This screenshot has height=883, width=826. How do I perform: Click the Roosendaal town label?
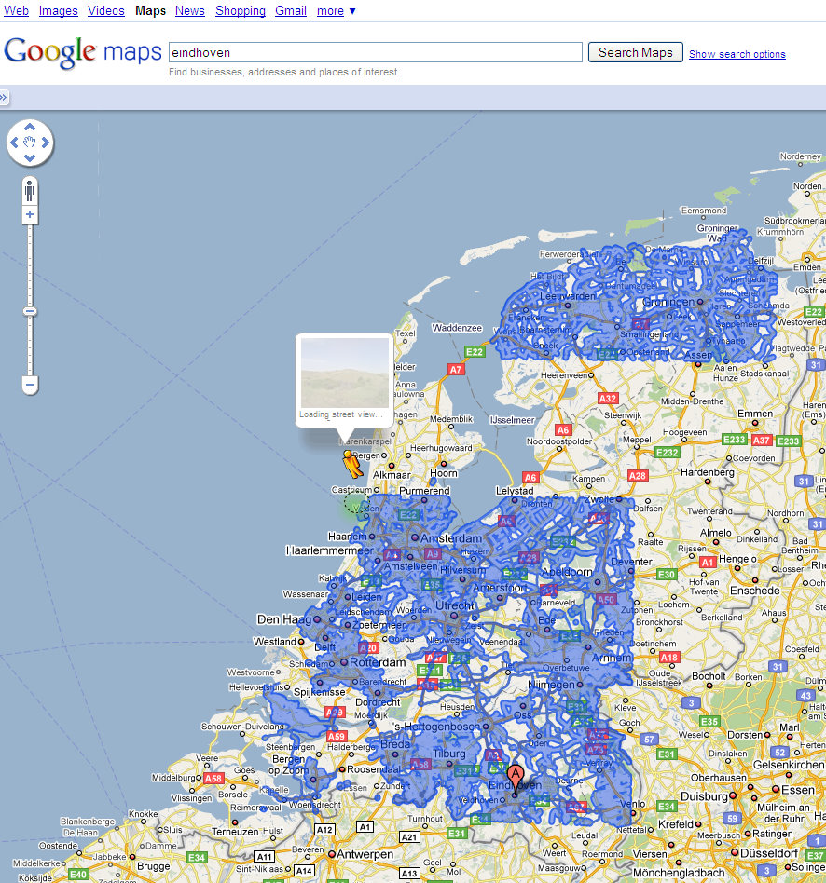tap(373, 769)
